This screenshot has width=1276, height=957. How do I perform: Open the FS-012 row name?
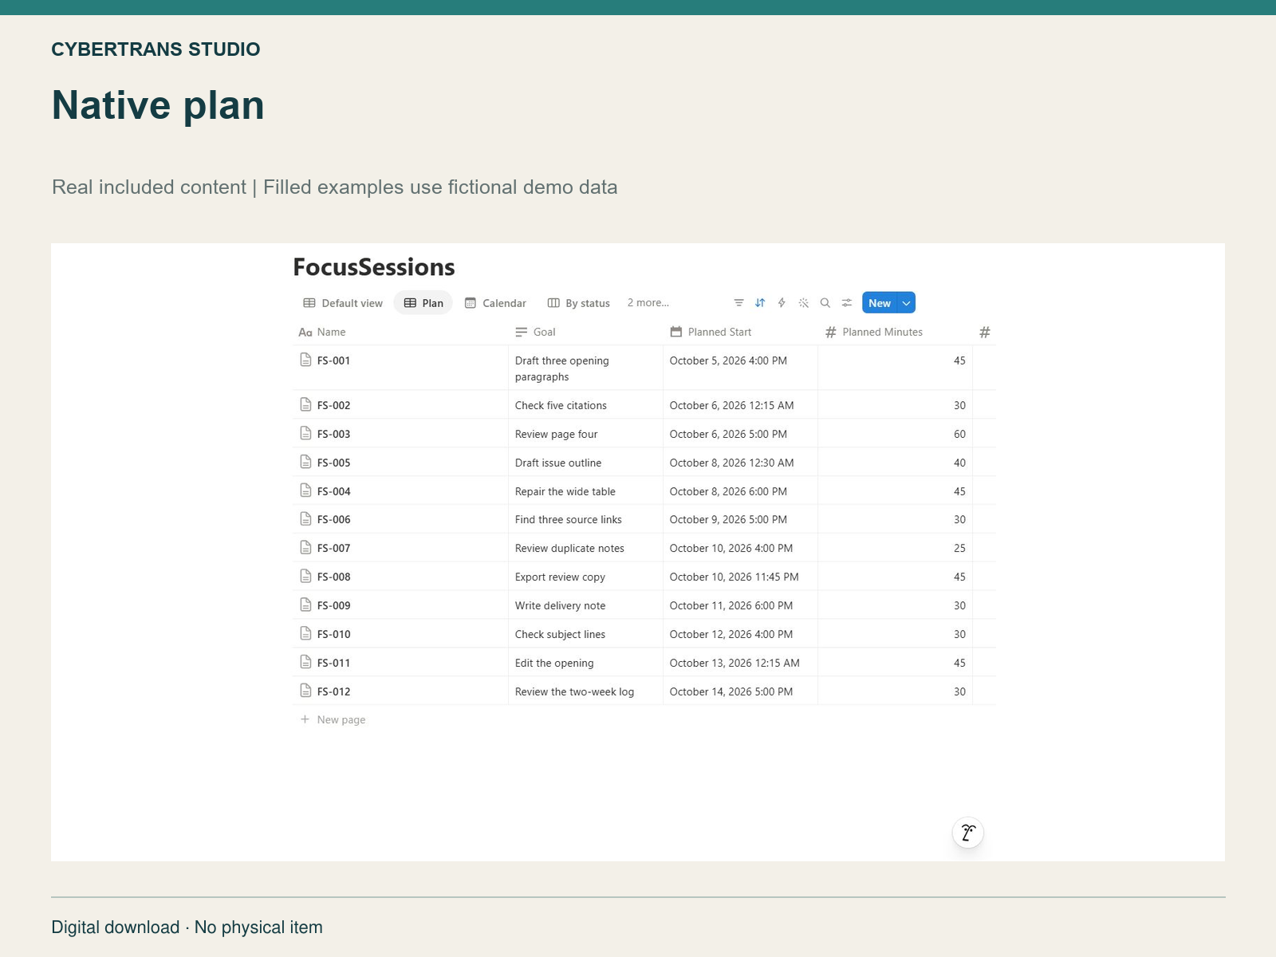[333, 691]
